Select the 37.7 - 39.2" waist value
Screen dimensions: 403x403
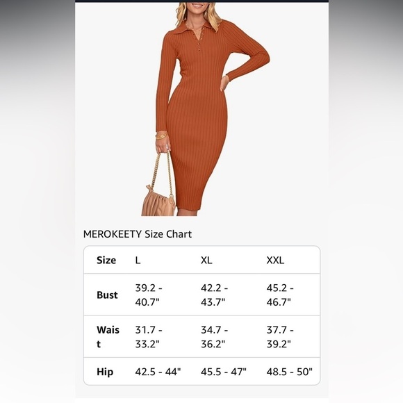[x=280, y=337]
